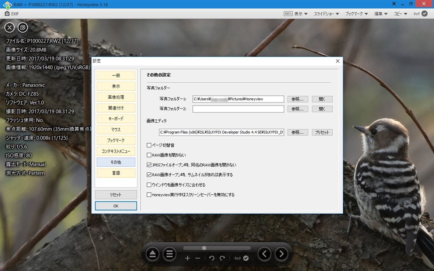Zoom out using the minus icon

(198, 257)
